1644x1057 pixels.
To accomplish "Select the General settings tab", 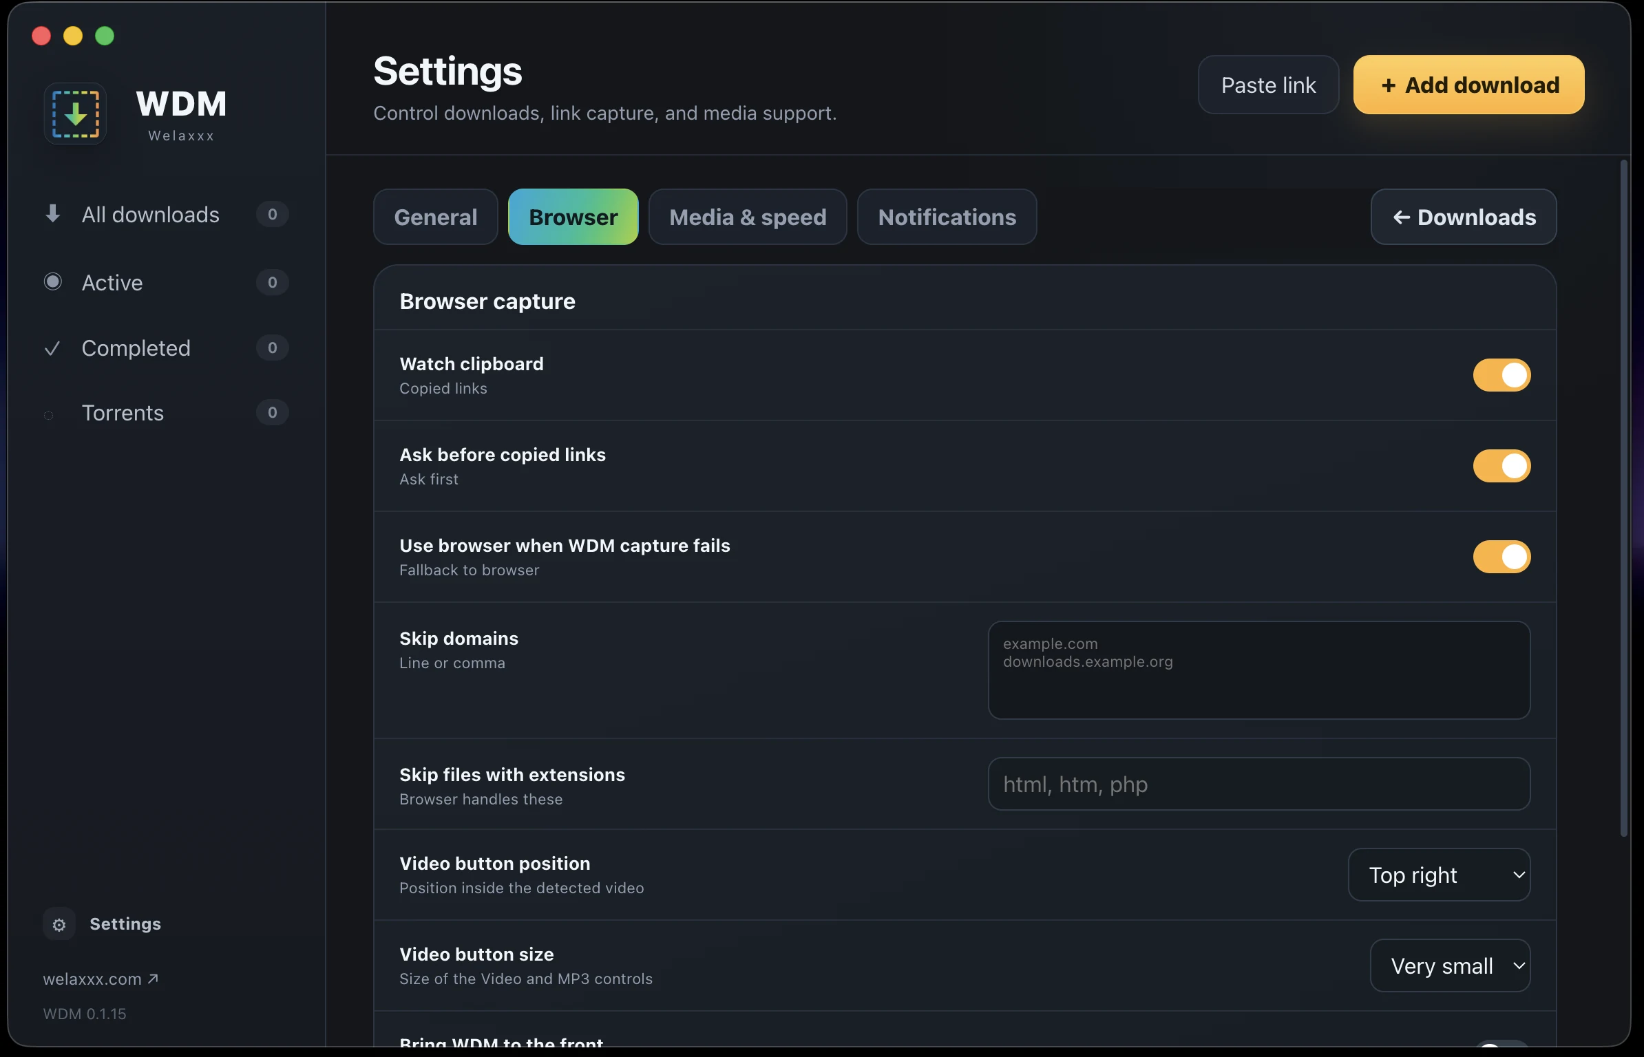I will (435, 217).
